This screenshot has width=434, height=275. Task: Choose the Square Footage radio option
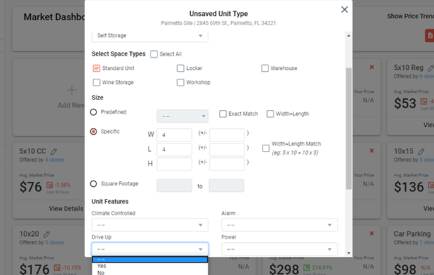[x=94, y=184]
